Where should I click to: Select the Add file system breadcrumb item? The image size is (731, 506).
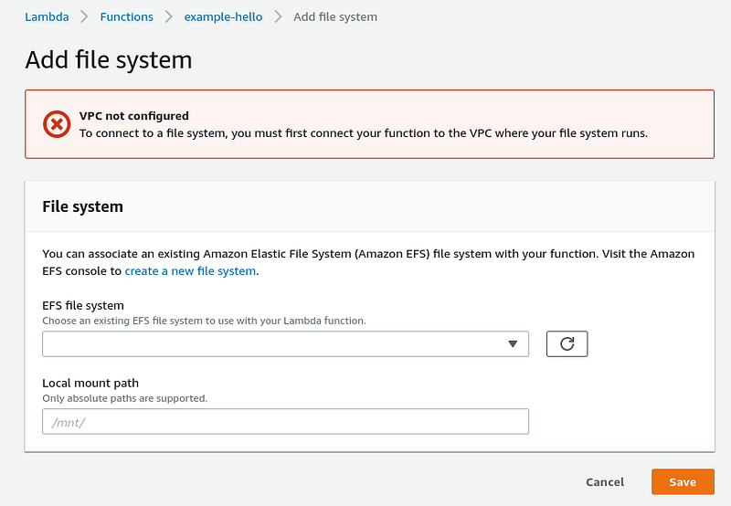[x=335, y=16]
